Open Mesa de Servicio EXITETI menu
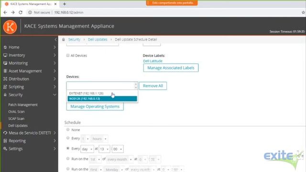 (30, 133)
